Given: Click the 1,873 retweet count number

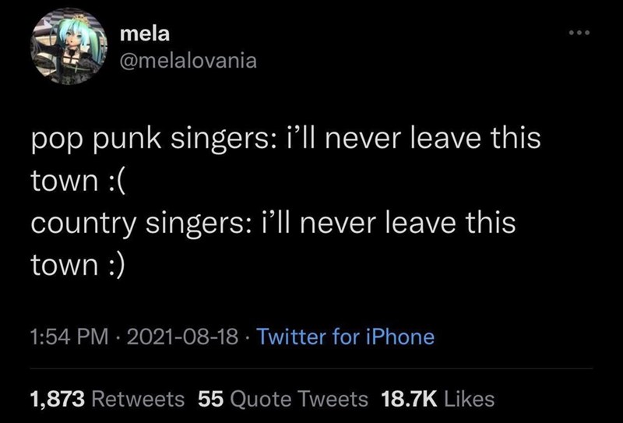Looking at the screenshot, I should (x=58, y=400).
